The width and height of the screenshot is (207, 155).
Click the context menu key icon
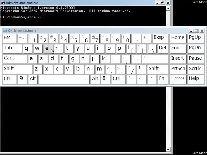tap(106, 79)
